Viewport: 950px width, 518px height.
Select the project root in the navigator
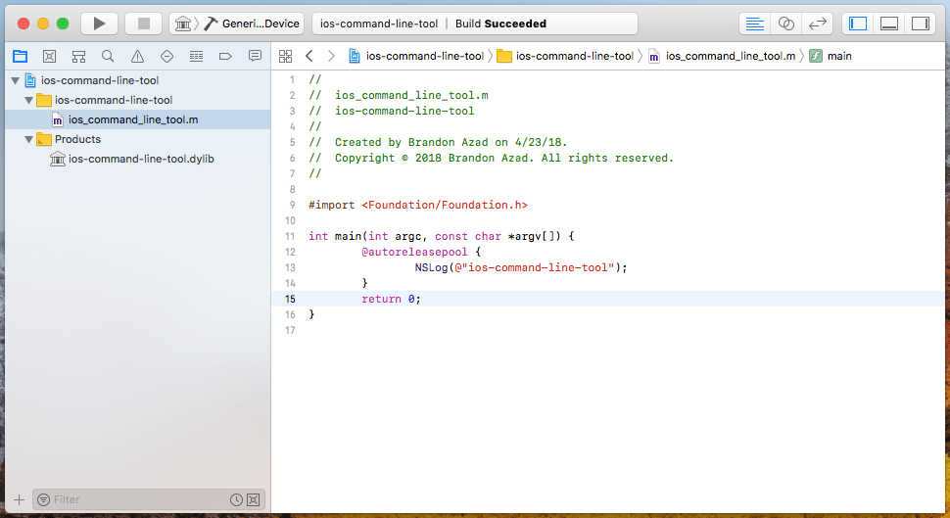pos(137,80)
